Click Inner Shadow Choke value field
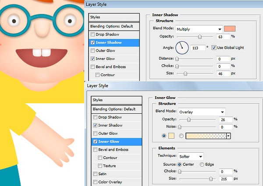 click(x=223, y=66)
